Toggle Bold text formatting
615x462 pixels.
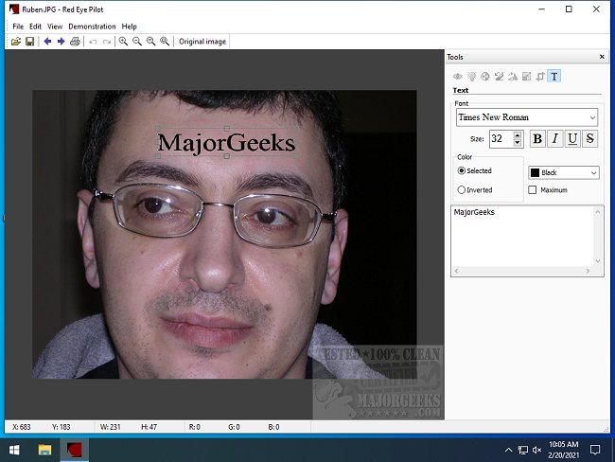click(x=537, y=139)
